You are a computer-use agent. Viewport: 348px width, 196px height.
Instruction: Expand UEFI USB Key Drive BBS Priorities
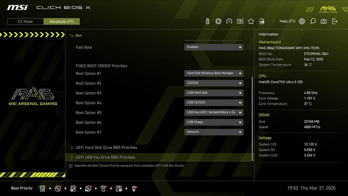[x=158, y=157]
